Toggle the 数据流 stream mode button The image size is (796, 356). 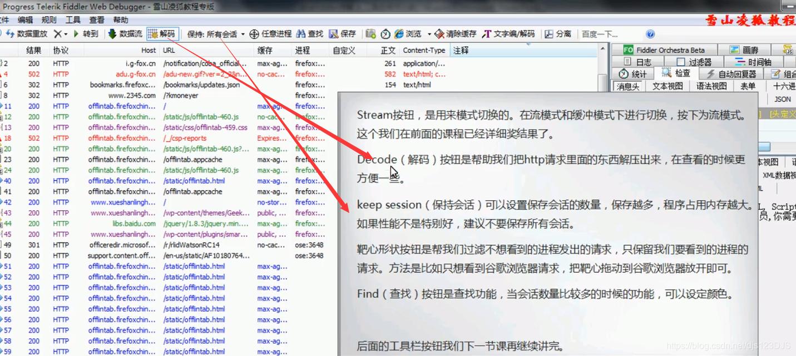(125, 34)
